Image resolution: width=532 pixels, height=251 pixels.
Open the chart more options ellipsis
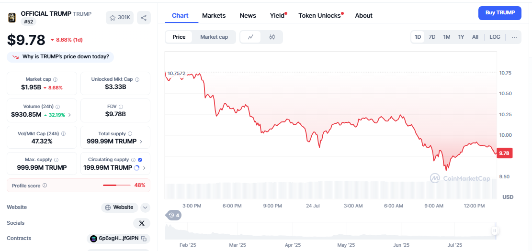(514, 37)
